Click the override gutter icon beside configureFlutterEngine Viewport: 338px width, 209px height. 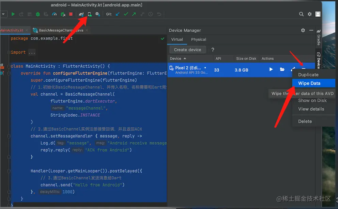pyautogui.click(x=2, y=73)
